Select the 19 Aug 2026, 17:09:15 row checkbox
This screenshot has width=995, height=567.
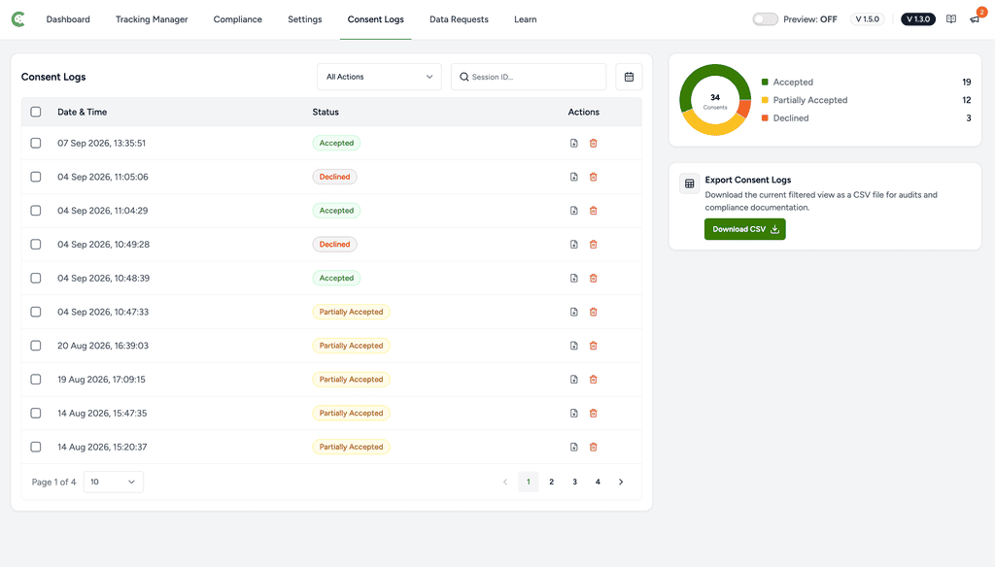click(36, 380)
